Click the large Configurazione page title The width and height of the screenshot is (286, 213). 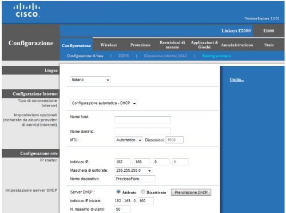click(31, 43)
